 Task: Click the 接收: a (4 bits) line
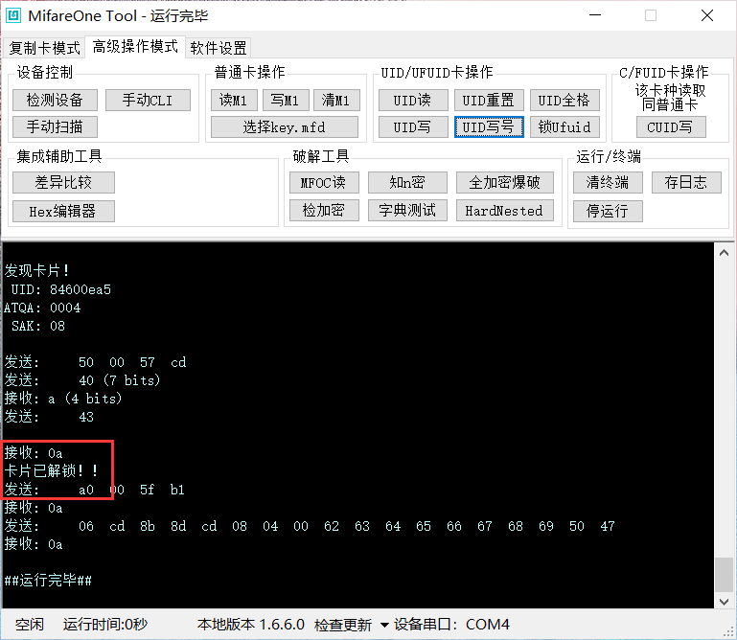[63, 399]
